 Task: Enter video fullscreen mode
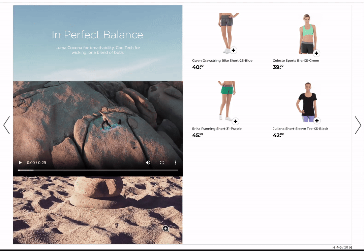pyautogui.click(x=162, y=163)
